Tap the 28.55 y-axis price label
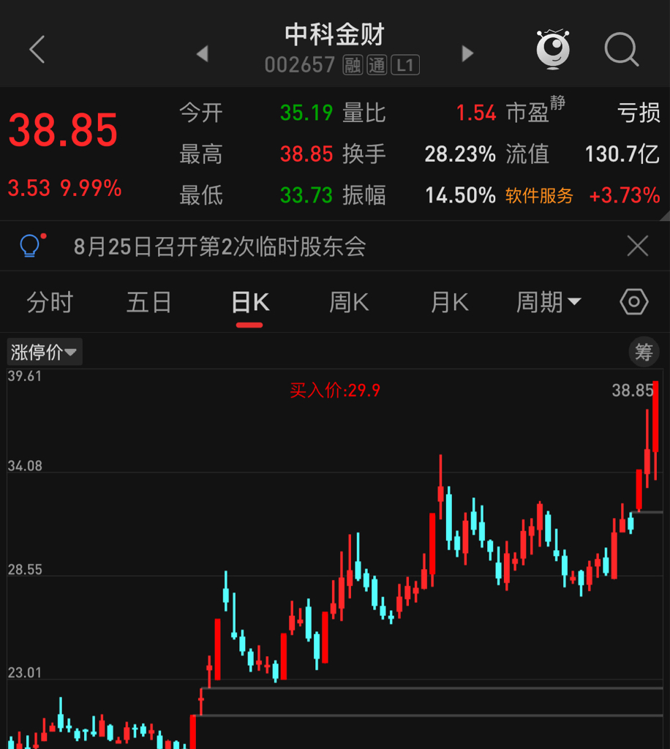 point(25,569)
